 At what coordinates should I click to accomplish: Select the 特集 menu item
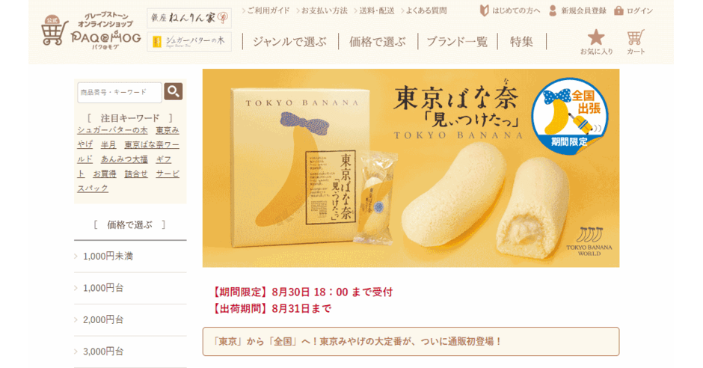[521, 42]
